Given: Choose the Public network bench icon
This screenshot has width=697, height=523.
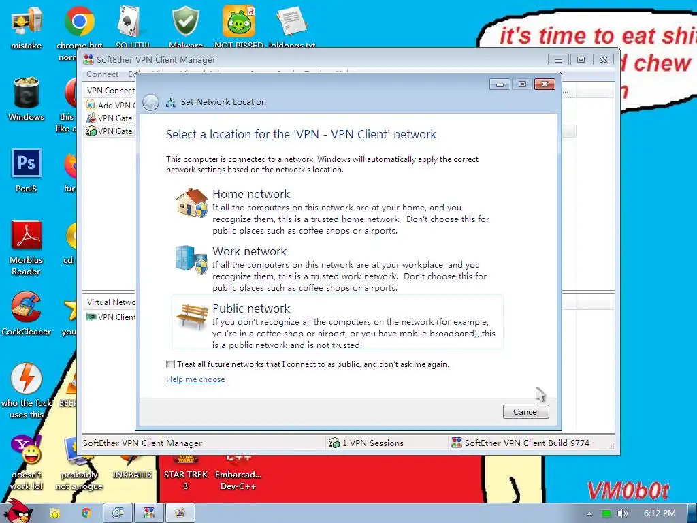Looking at the screenshot, I should click(x=192, y=317).
